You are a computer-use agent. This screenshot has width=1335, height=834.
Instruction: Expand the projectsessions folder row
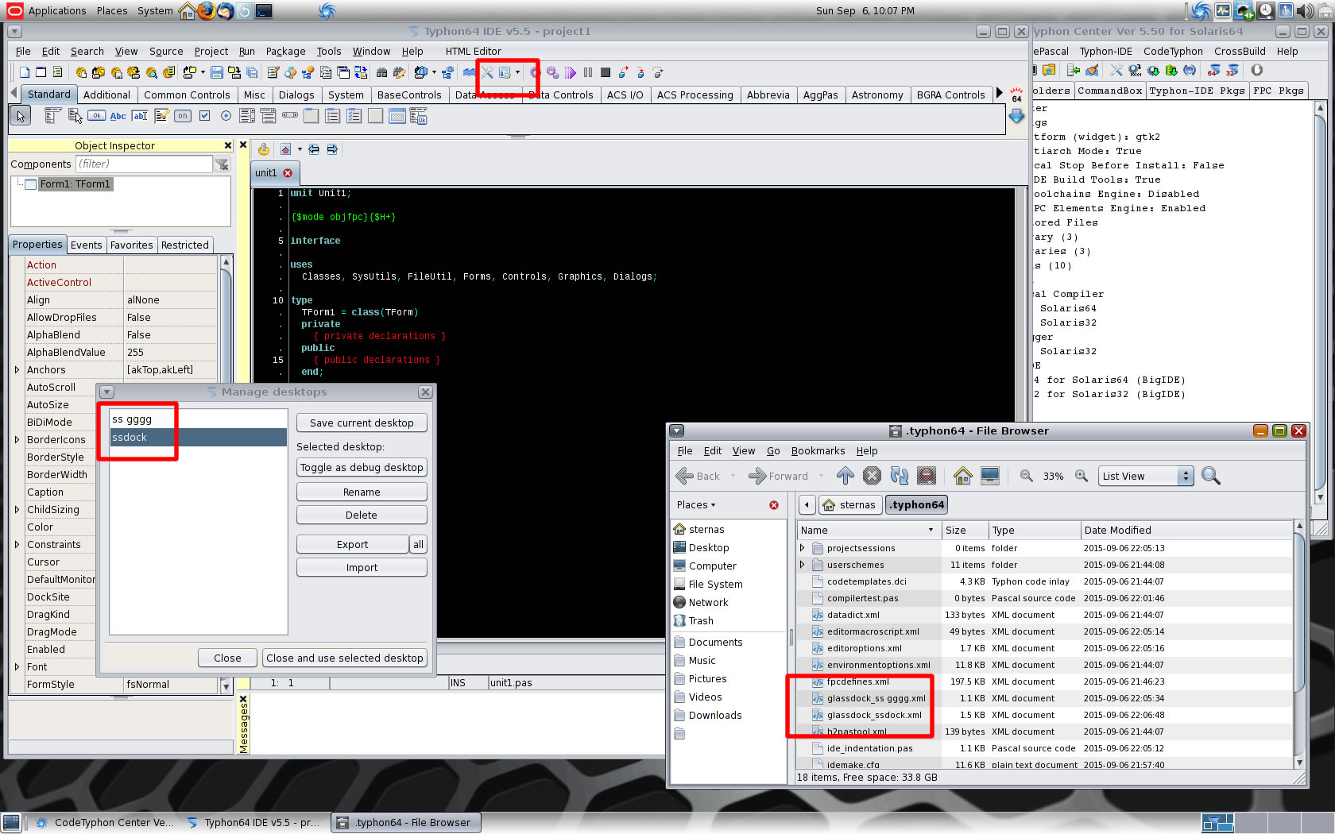pos(802,548)
